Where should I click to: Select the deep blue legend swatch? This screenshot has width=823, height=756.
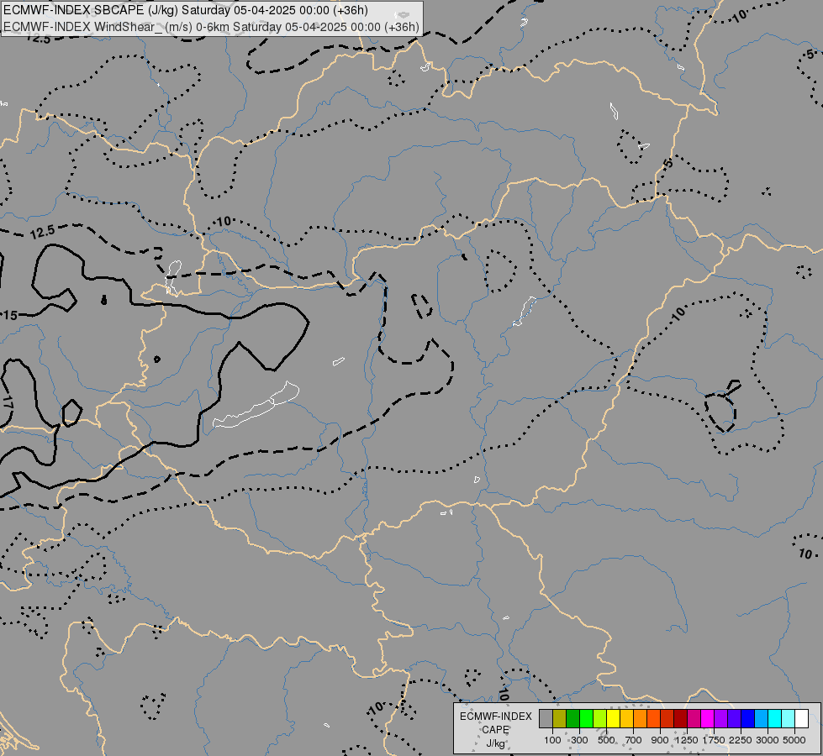pyautogui.click(x=747, y=718)
